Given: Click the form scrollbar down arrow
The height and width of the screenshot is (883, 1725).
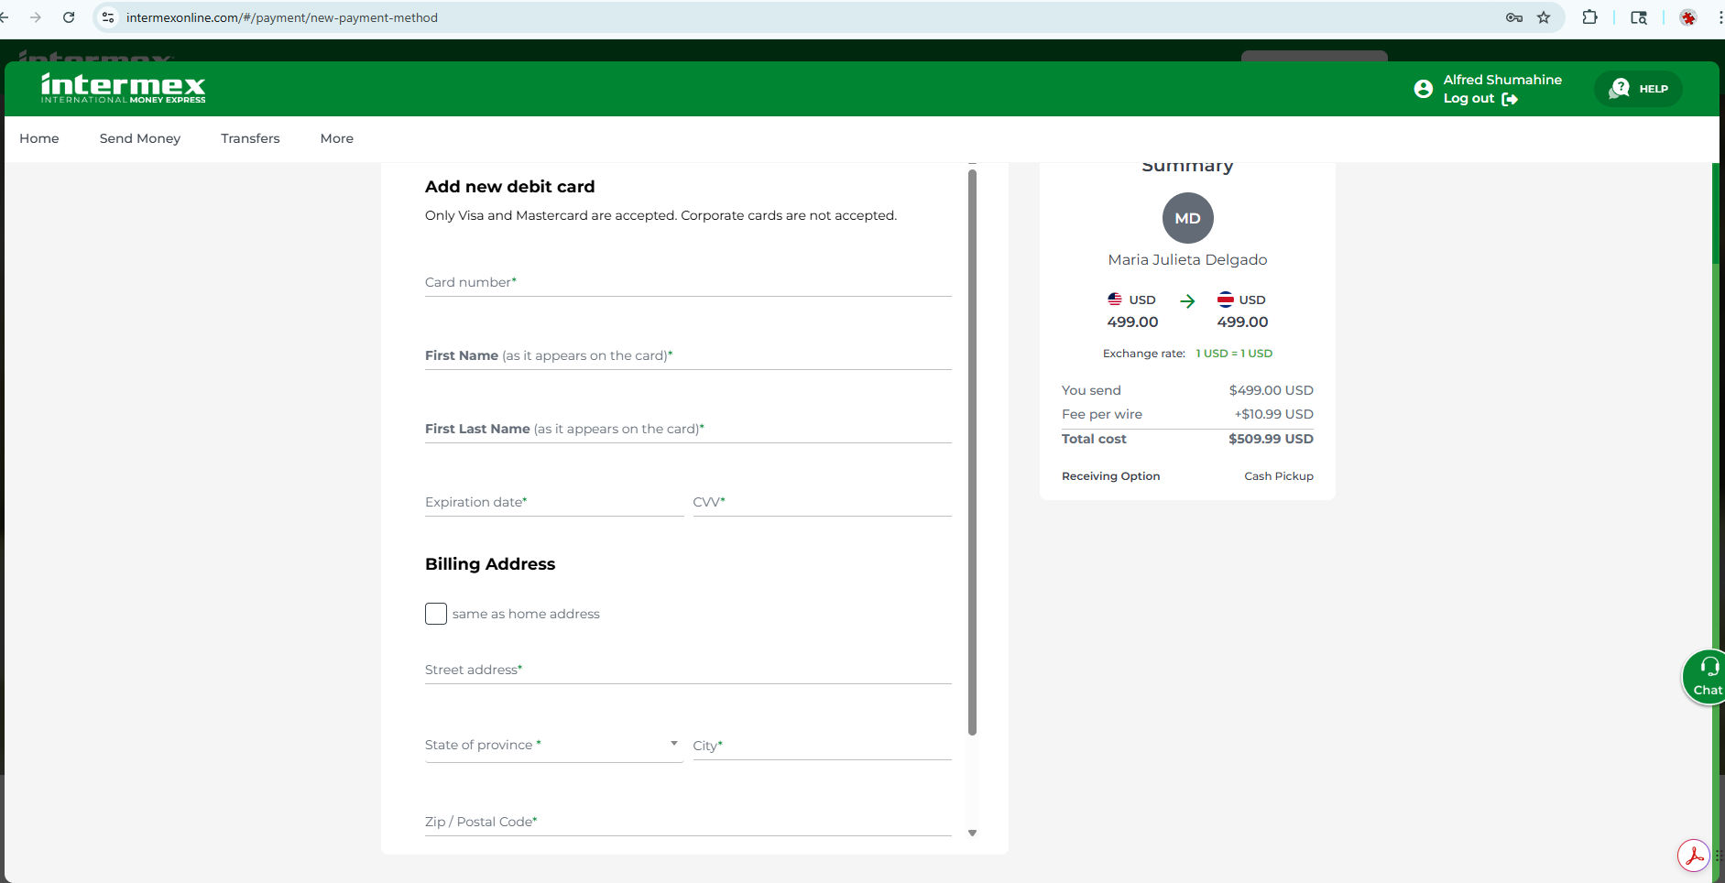Looking at the screenshot, I should tap(972, 833).
